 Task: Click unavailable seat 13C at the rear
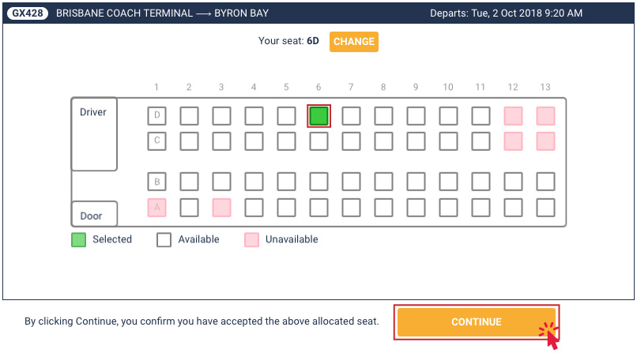click(x=545, y=141)
